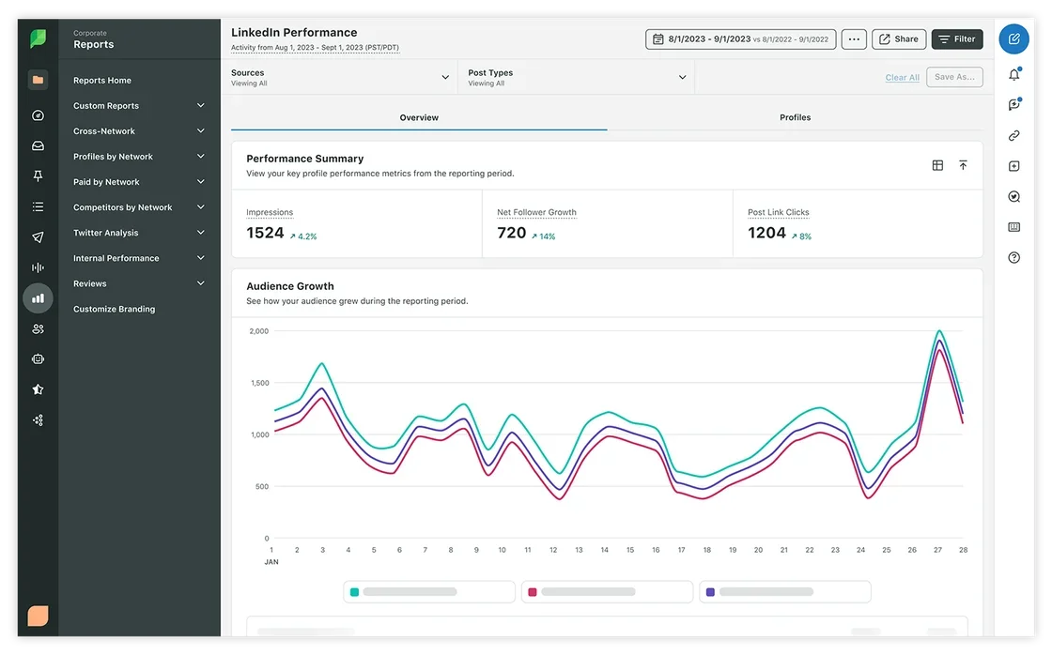Open the listening waveform icon
1052x655 pixels.
click(39, 267)
